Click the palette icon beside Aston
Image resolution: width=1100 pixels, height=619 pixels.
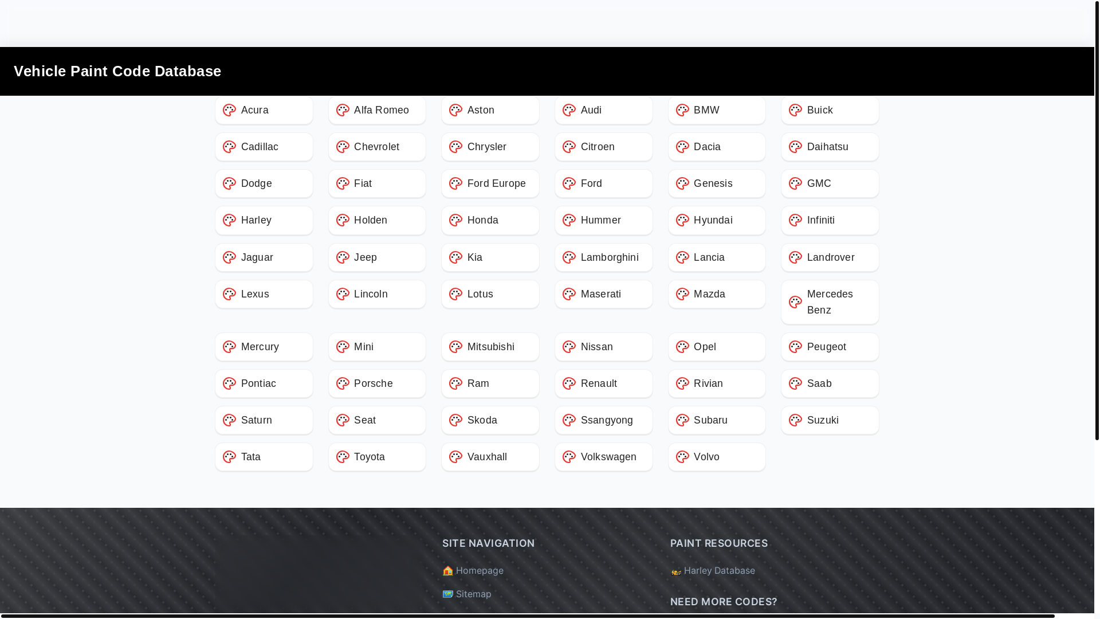point(455,110)
